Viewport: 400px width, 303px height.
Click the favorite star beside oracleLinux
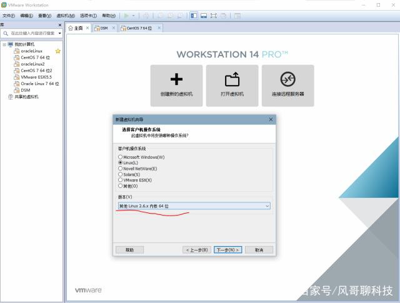click(58, 51)
